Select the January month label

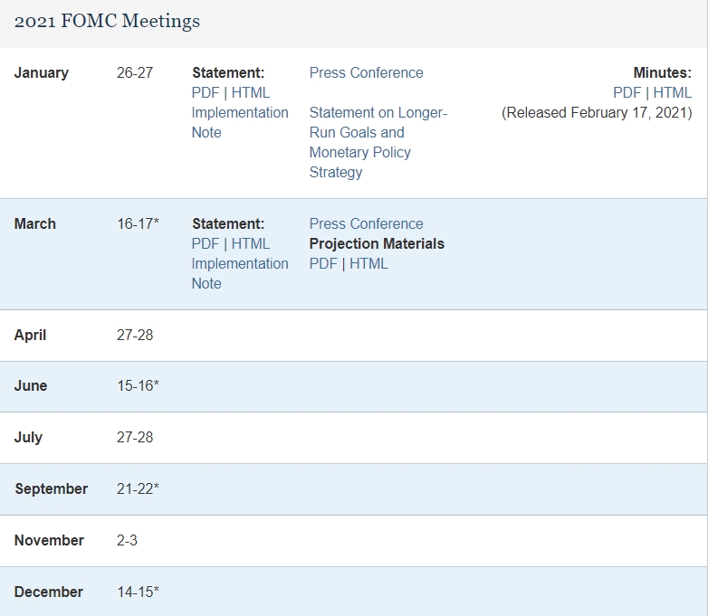(42, 72)
